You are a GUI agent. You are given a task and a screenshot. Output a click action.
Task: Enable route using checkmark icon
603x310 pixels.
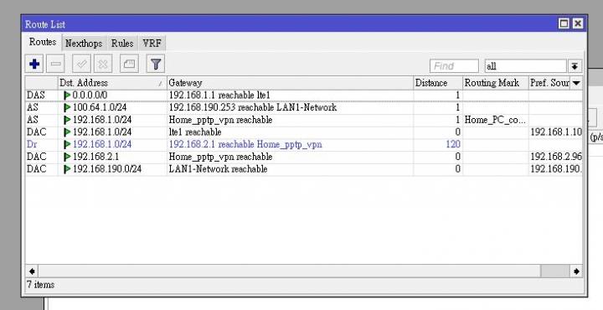81,64
